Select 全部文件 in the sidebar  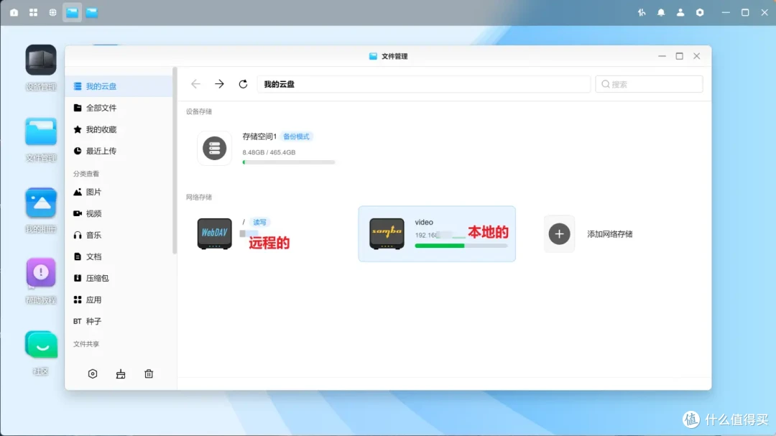pos(119,108)
